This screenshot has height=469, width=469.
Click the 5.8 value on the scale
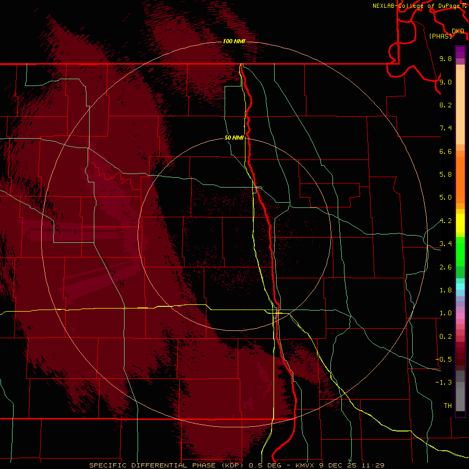click(446, 175)
